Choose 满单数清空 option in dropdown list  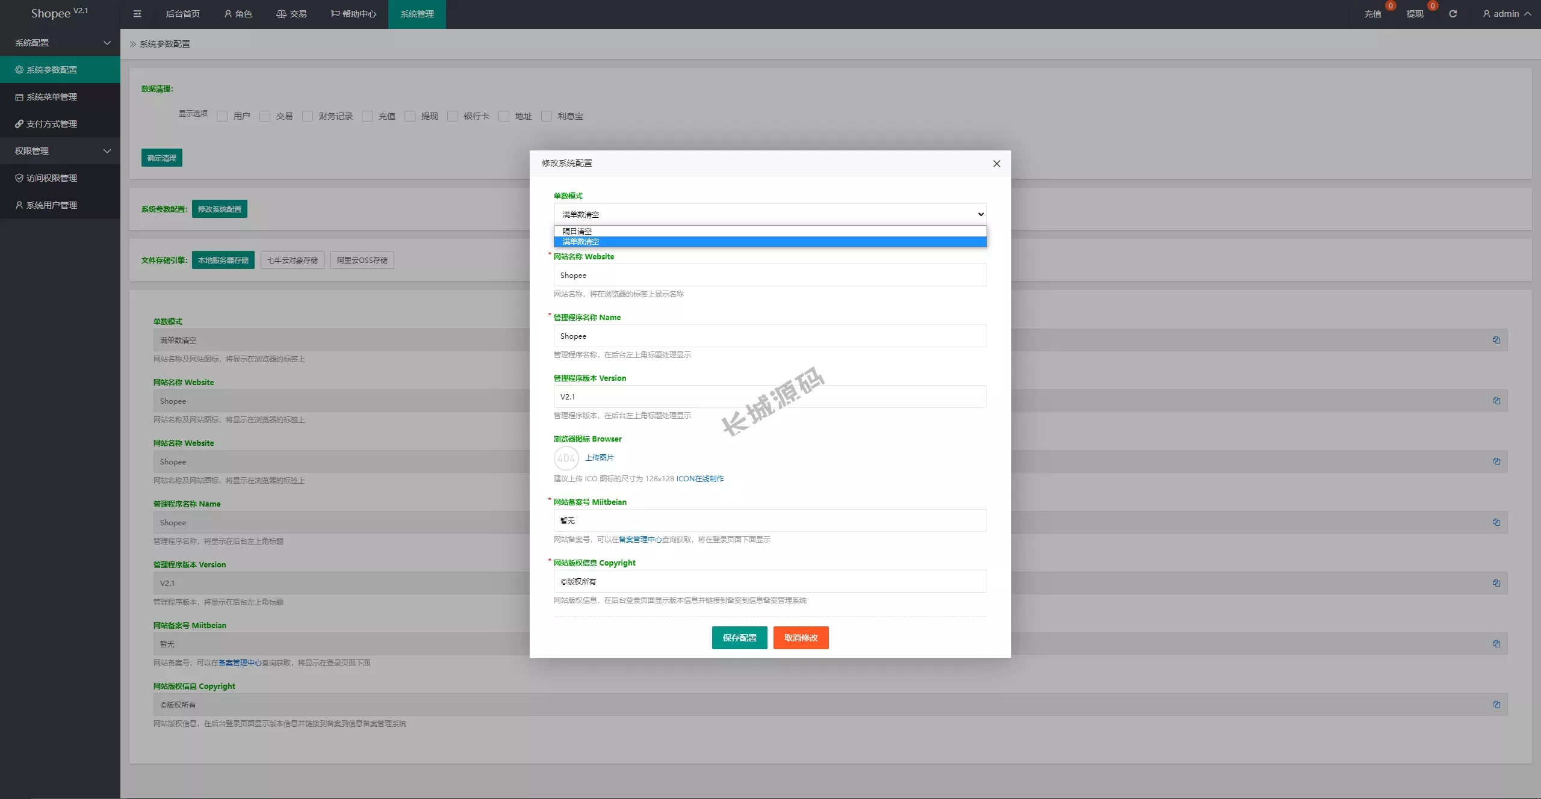tap(770, 242)
